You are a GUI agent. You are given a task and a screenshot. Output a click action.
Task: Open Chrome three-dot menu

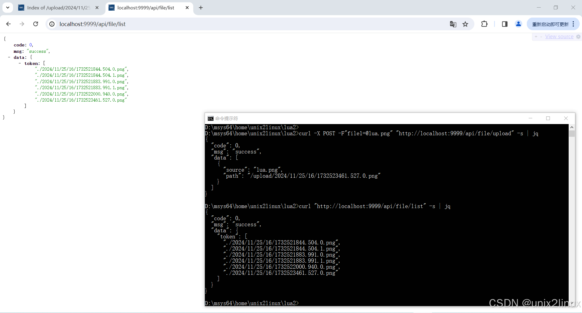point(574,24)
